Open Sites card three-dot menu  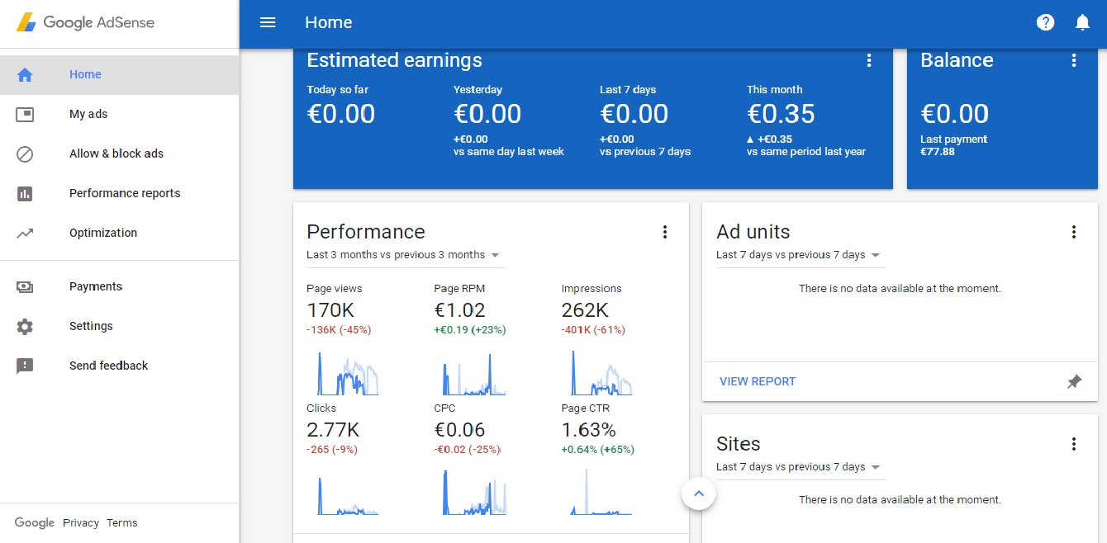click(1074, 444)
